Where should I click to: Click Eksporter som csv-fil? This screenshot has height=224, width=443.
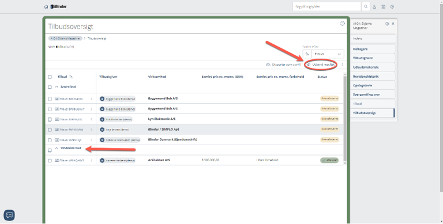[x=283, y=64]
